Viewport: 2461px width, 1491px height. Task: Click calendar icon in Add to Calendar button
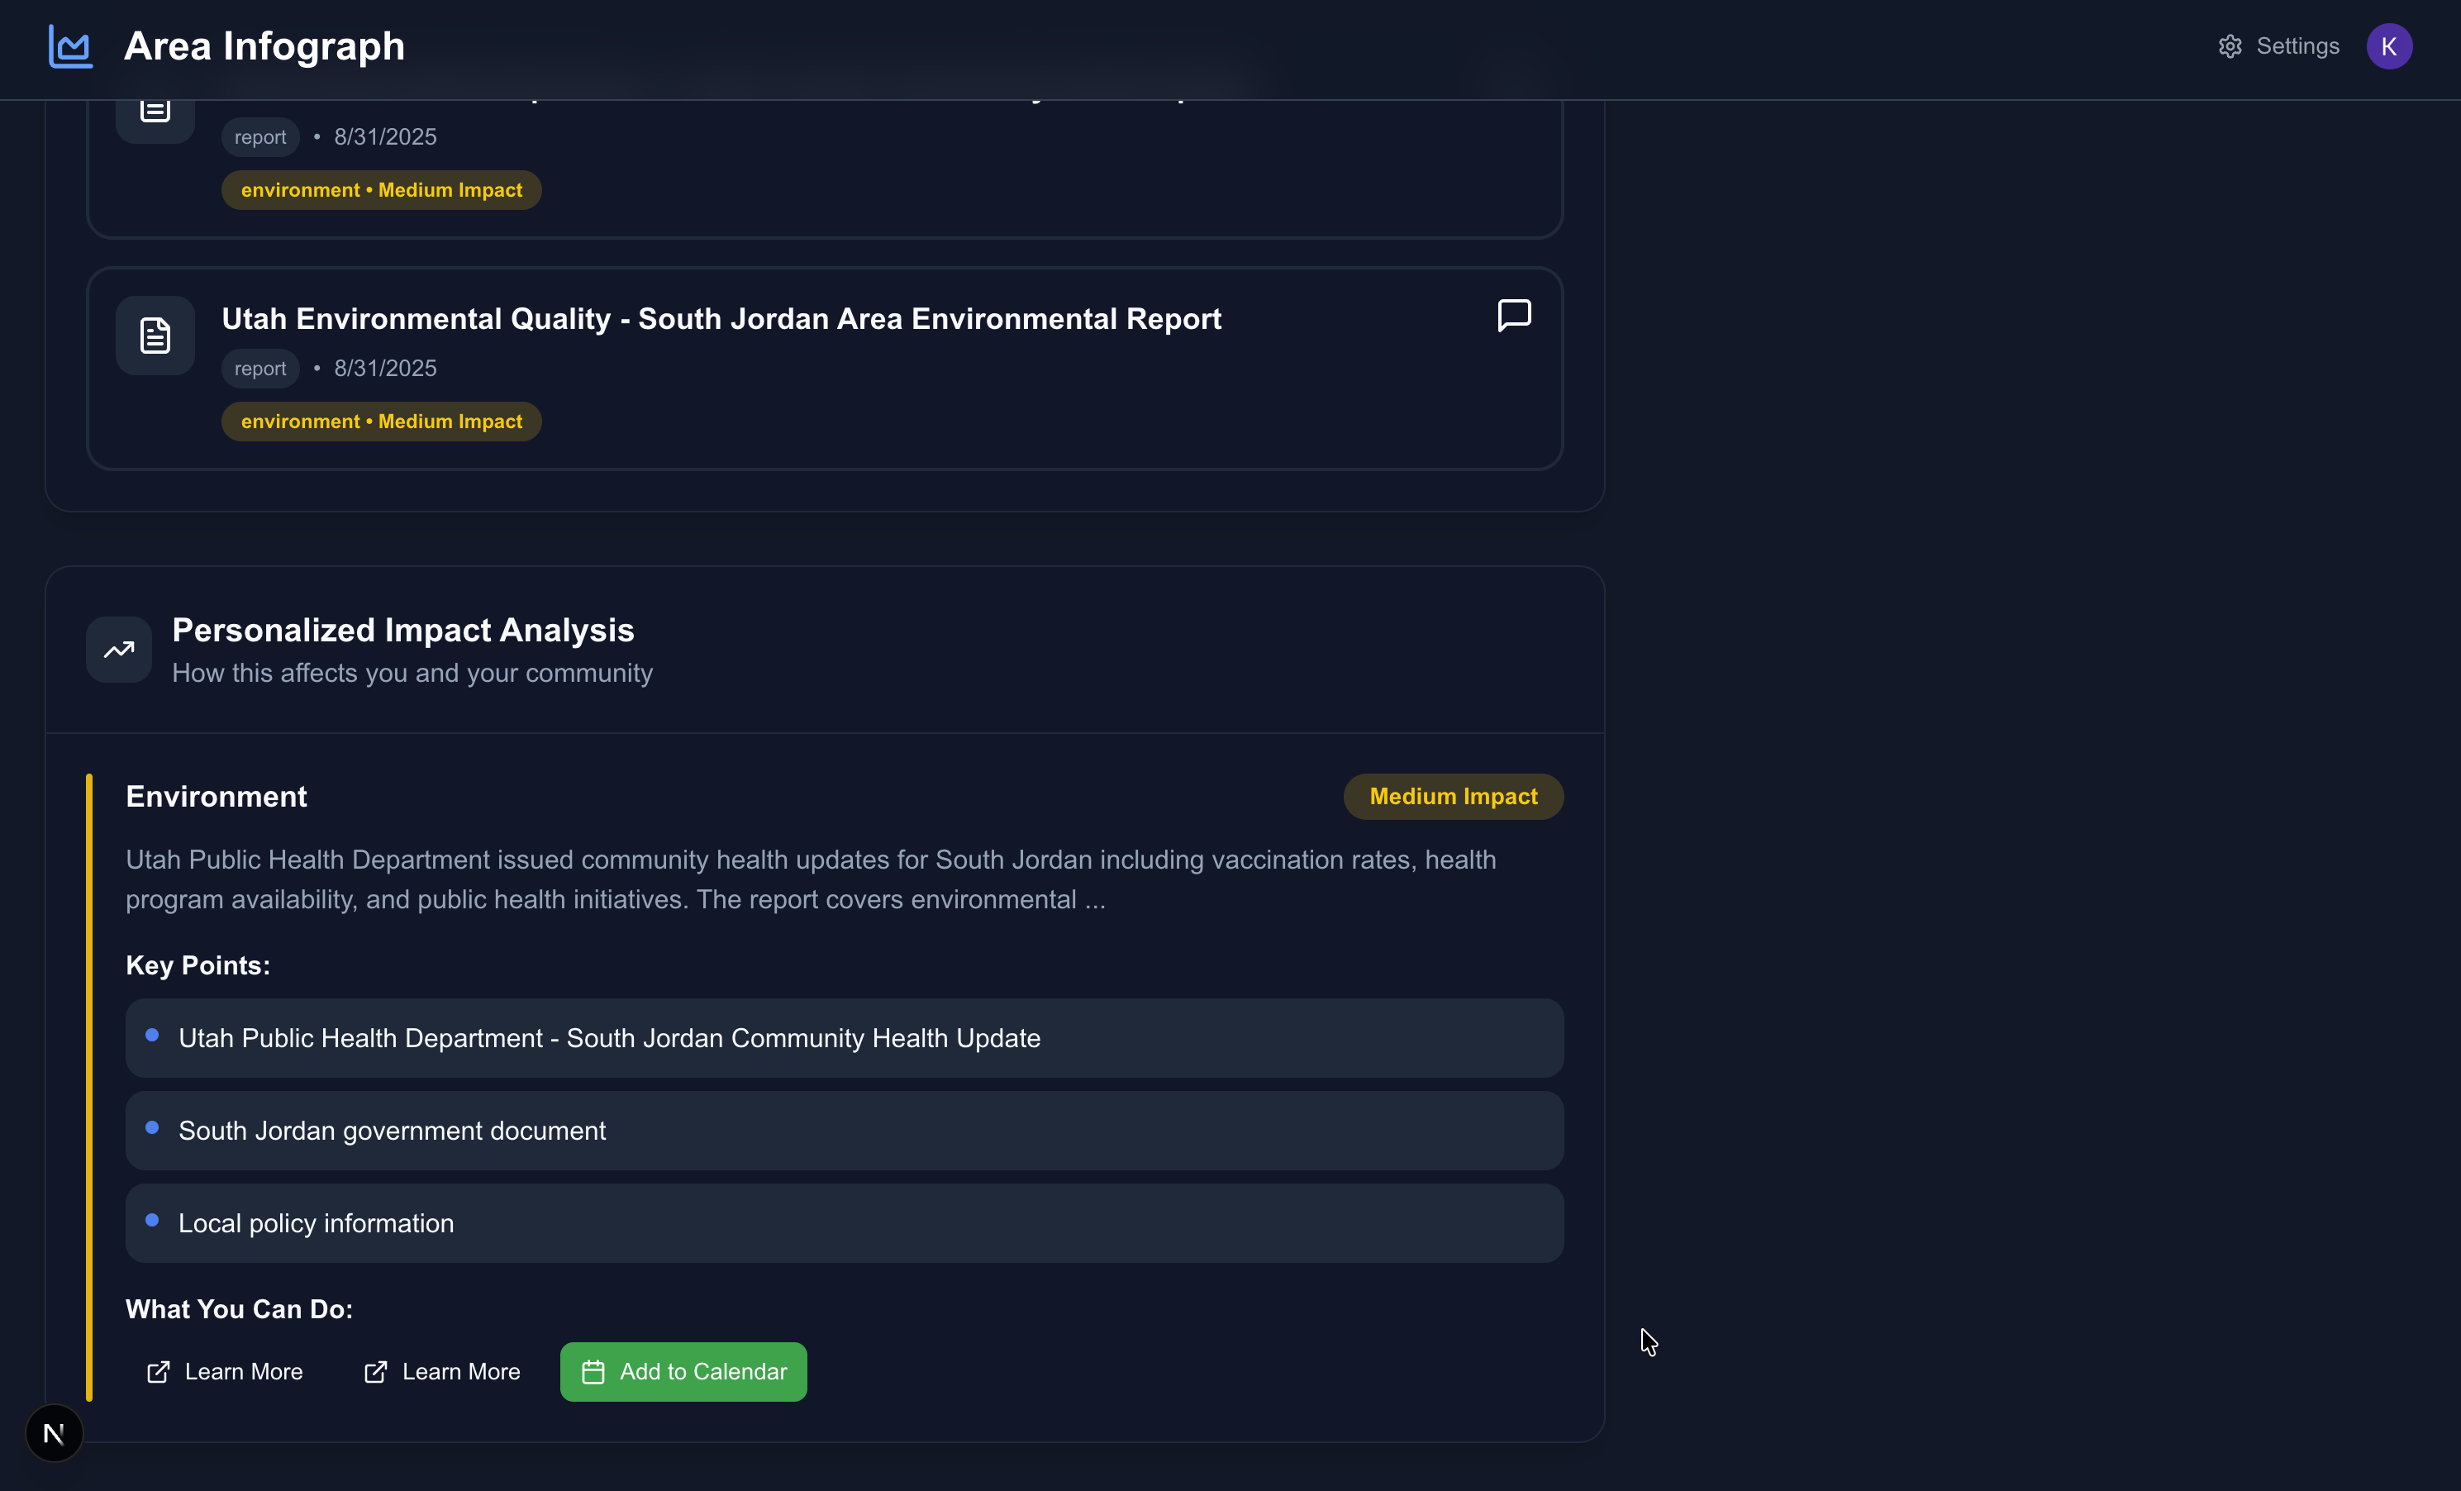coord(593,1372)
